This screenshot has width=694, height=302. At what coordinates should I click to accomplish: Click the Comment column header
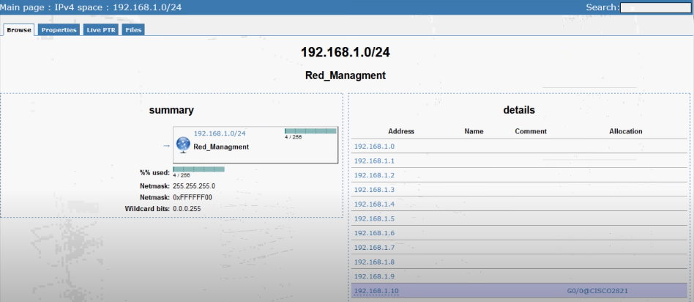coord(531,131)
